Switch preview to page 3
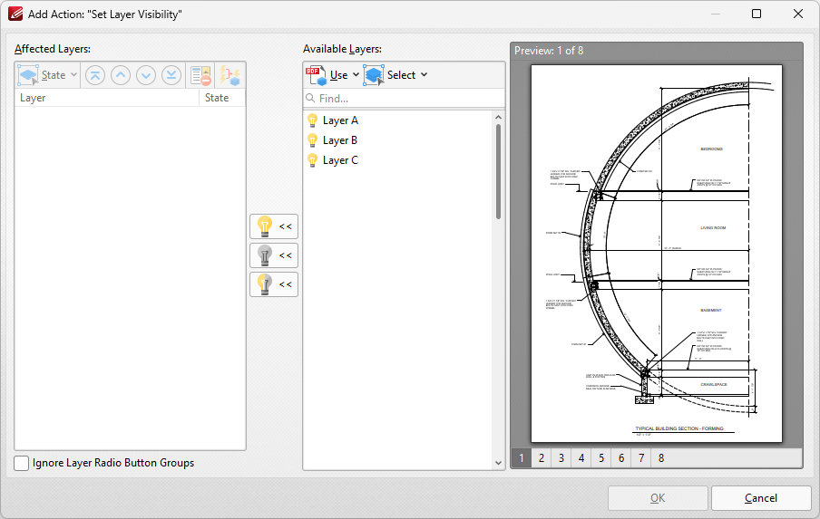This screenshot has height=519, width=820. point(561,458)
